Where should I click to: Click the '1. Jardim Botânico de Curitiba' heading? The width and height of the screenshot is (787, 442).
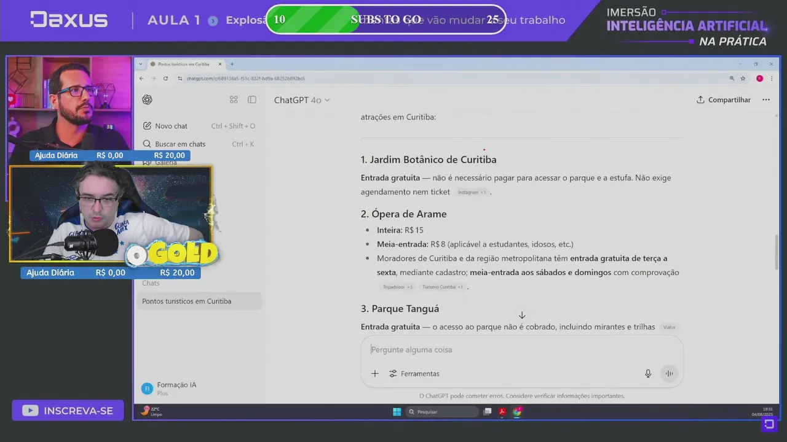[x=429, y=160]
